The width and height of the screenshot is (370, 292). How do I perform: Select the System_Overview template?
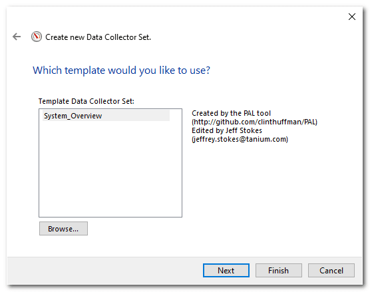(106, 116)
